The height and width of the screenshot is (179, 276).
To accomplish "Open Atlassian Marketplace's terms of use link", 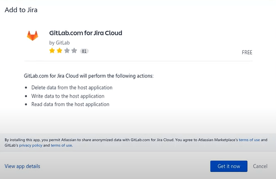I will click(x=249, y=140).
